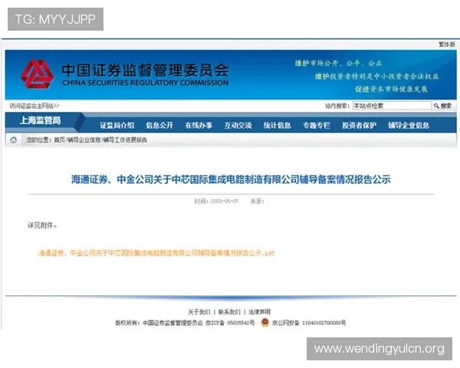Switch to 繁体版 traditional Chinese version
This screenshot has height=368, width=460.
point(447,44)
